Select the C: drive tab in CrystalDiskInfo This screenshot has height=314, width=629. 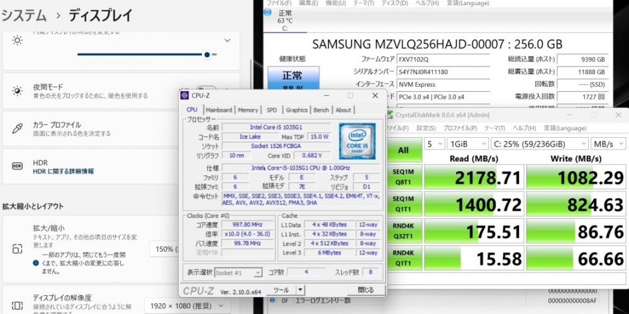[x=285, y=20]
